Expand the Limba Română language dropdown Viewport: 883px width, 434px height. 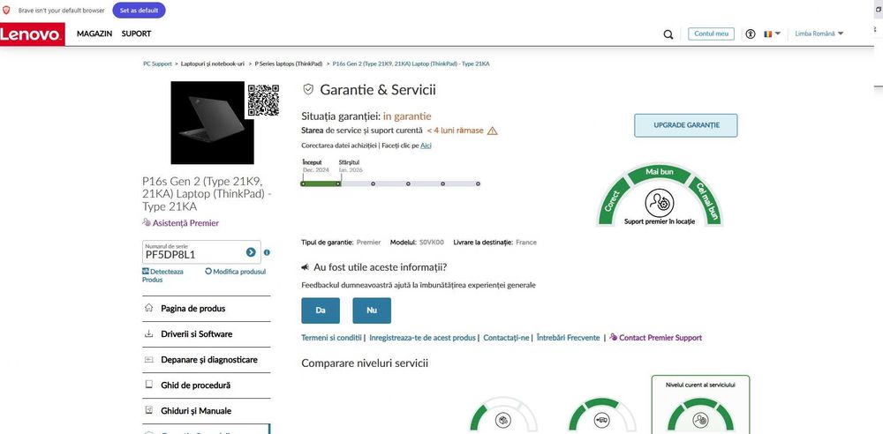pos(819,34)
